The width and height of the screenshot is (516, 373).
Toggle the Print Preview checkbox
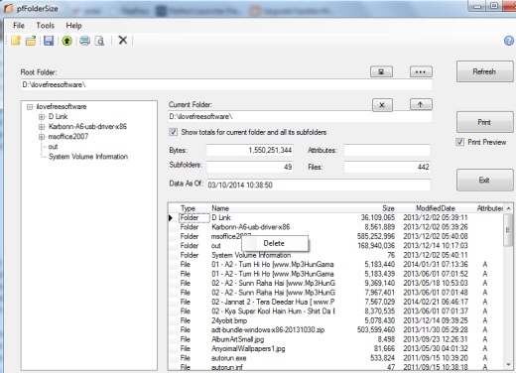pyautogui.click(x=459, y=142)
